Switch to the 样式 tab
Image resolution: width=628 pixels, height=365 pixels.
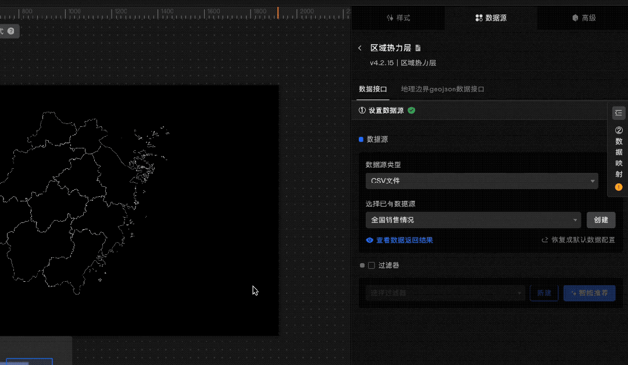pyautogui.click(x=398, y=17)
